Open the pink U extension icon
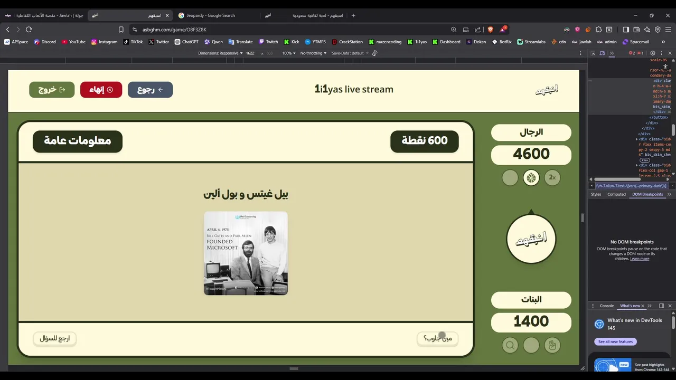Image resolution: width=676 pixels, height=380 pixels. (577, 30)
